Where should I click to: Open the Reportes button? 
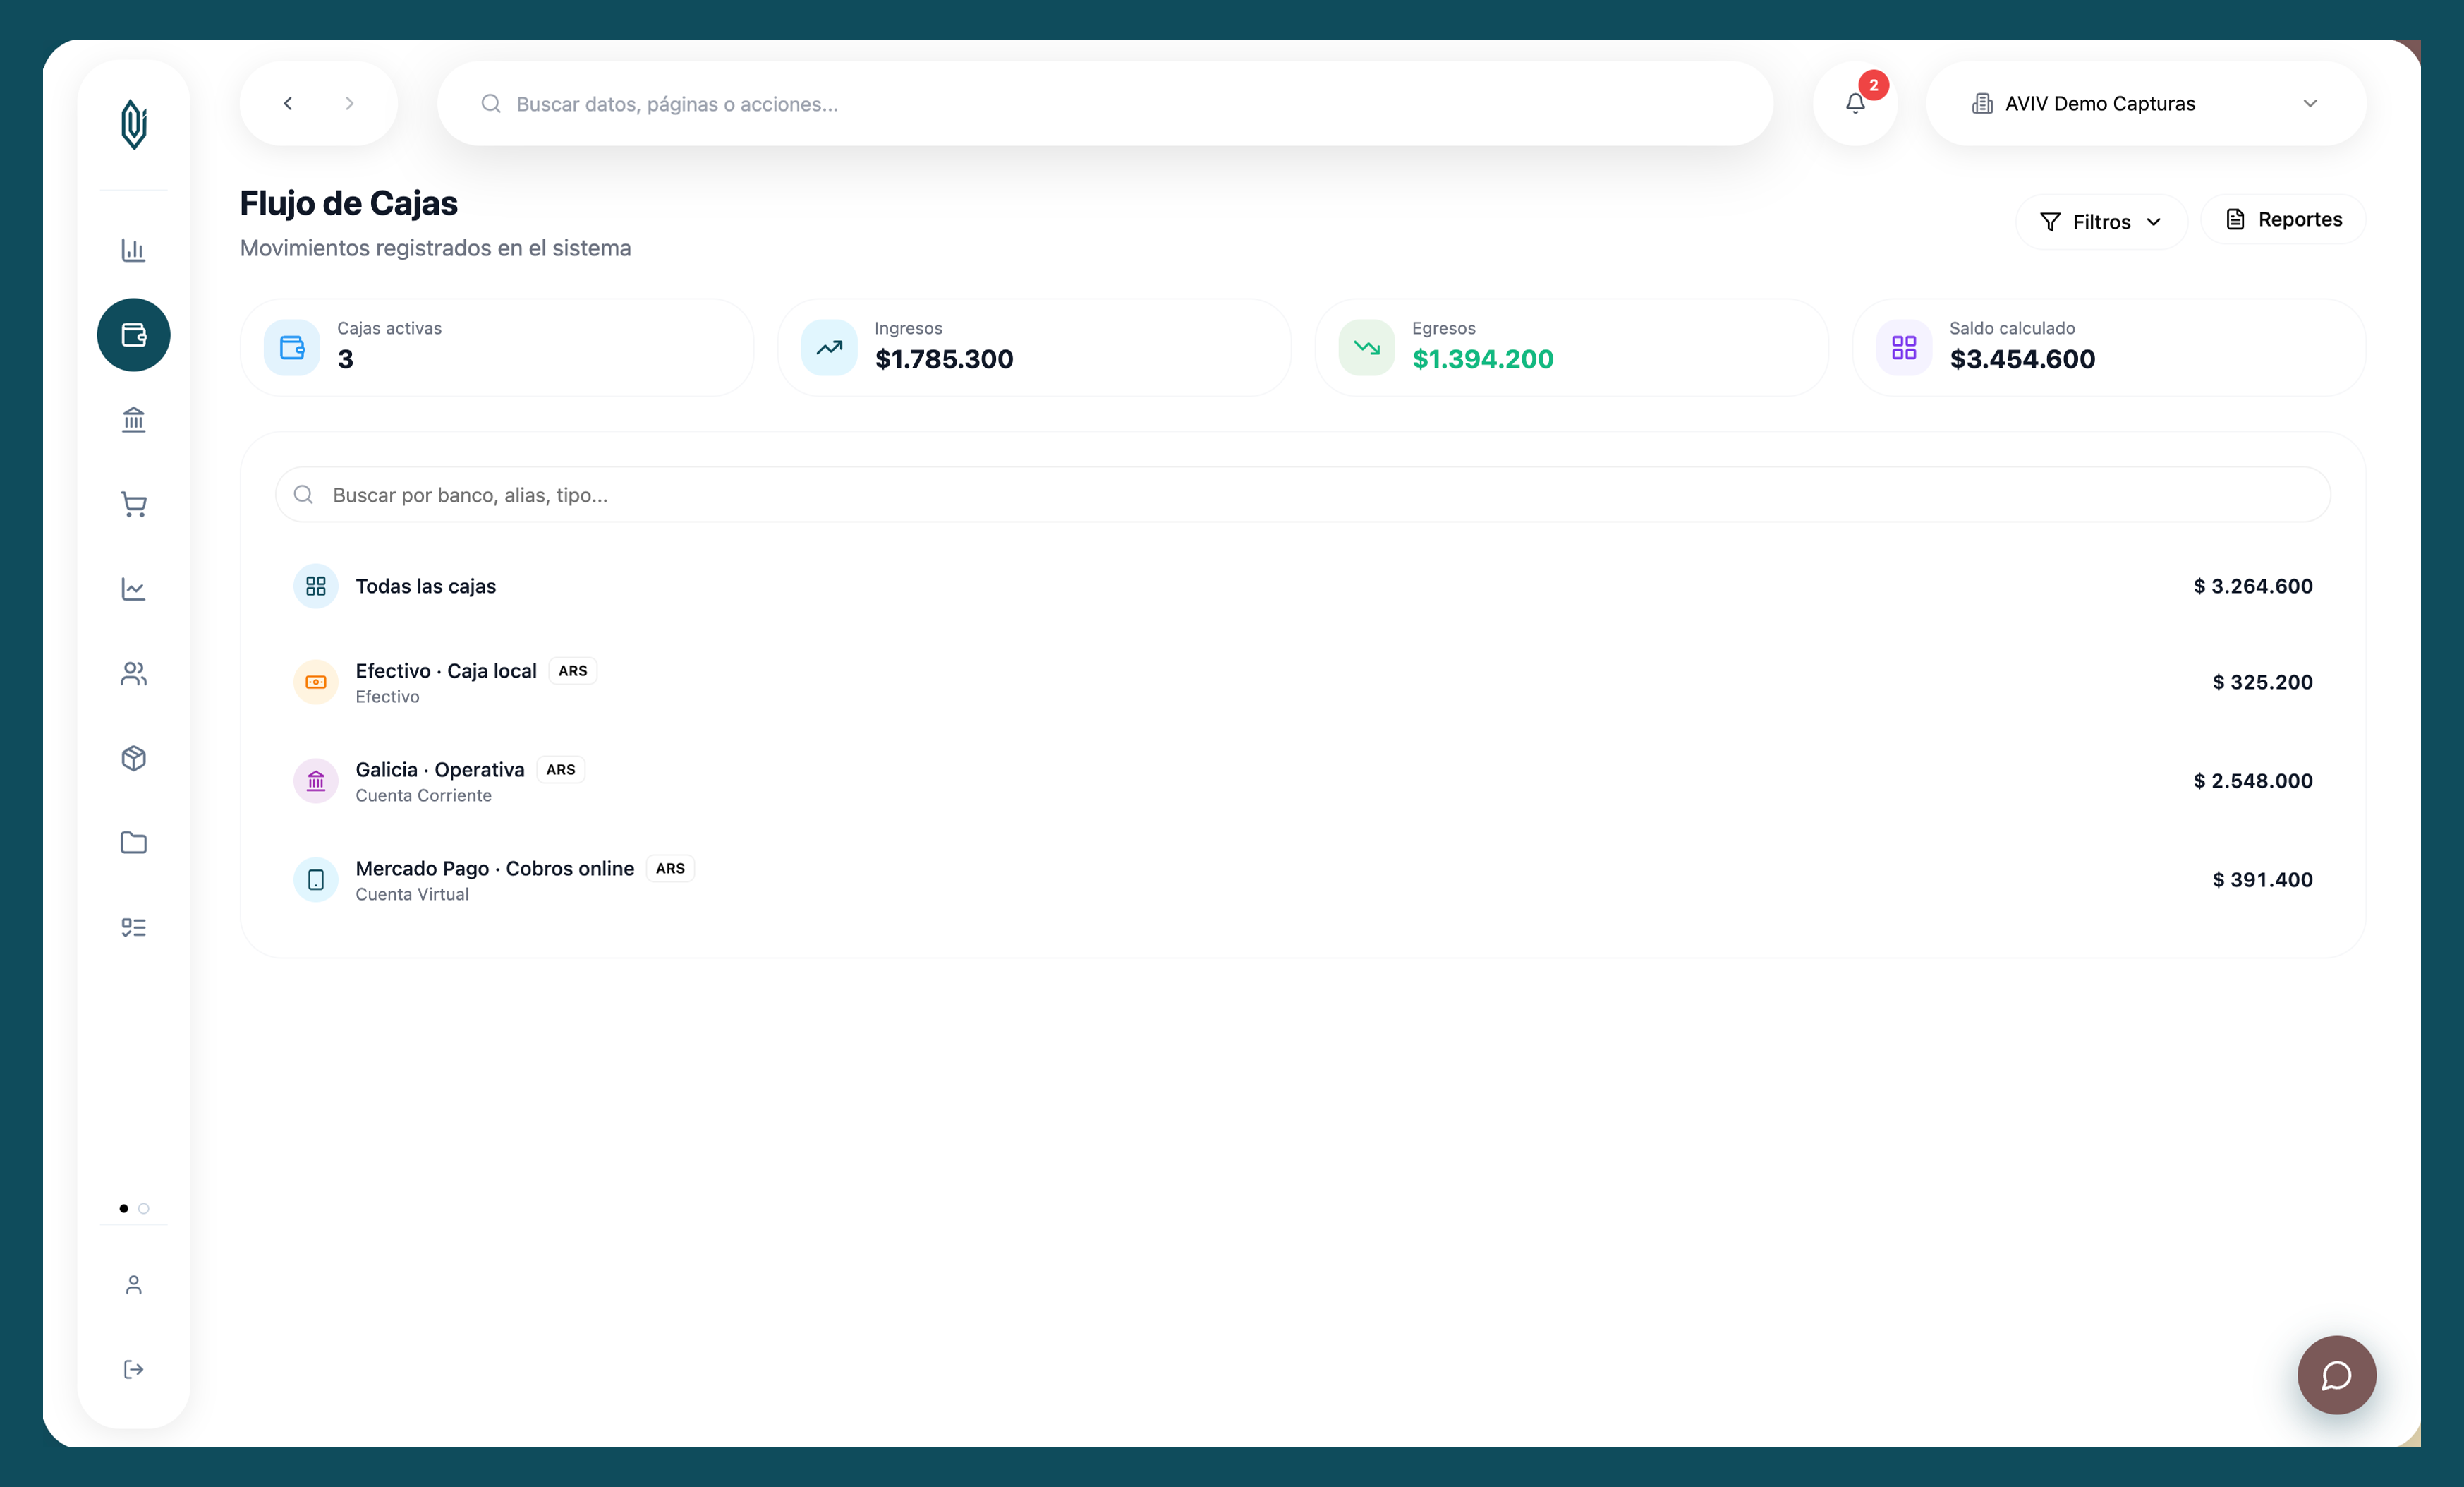pyautogui.click(x=2284, y=219)
